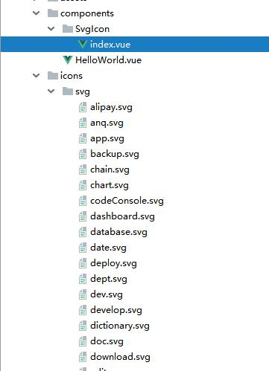Open the deploy.svg file name

pyautogui.click(x=113, y=263)
